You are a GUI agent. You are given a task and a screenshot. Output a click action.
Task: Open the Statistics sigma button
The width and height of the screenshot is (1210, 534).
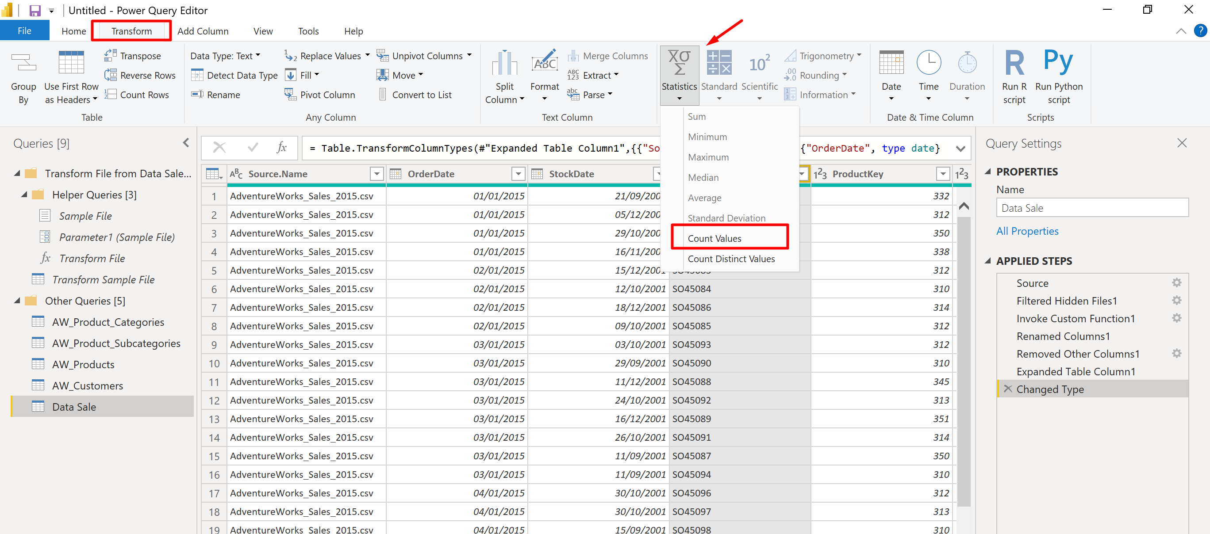click(679, 75)
